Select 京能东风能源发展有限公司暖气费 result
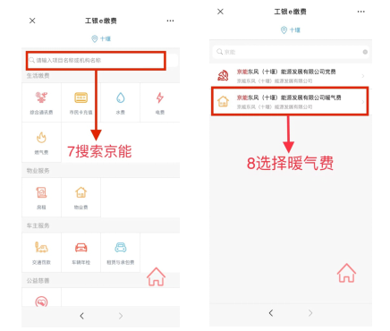390x331 pixels. coord(290,101)
